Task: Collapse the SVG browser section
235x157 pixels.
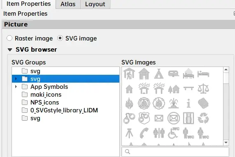Action: [10, 50]
